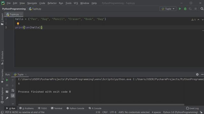Open the Structure tool window sidebar tab

click(x=2, y=58)
